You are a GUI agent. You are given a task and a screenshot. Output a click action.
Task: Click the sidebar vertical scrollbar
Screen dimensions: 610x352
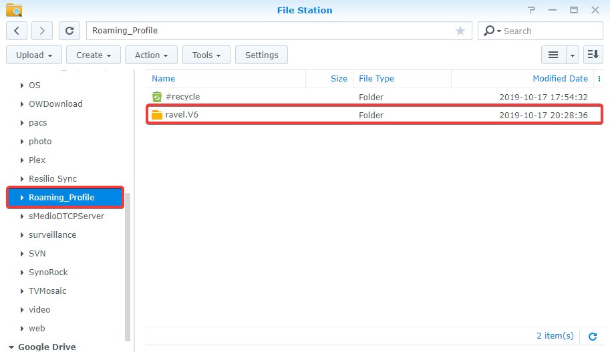click(x=127, y=267)
